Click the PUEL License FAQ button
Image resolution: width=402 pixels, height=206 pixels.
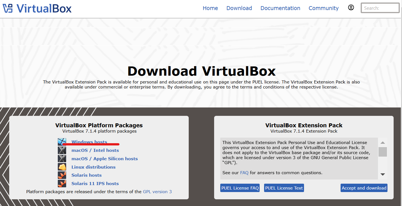240,188
